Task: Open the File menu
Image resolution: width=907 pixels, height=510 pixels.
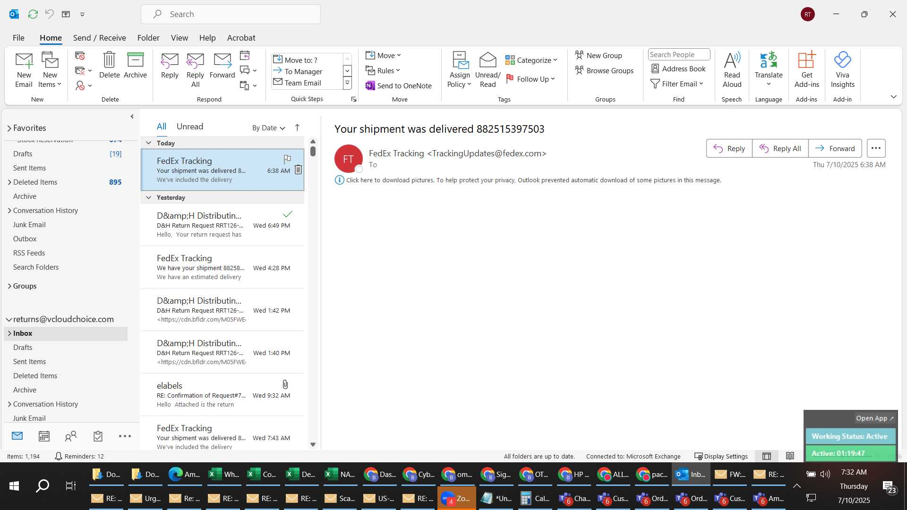Action: [18, 38]
